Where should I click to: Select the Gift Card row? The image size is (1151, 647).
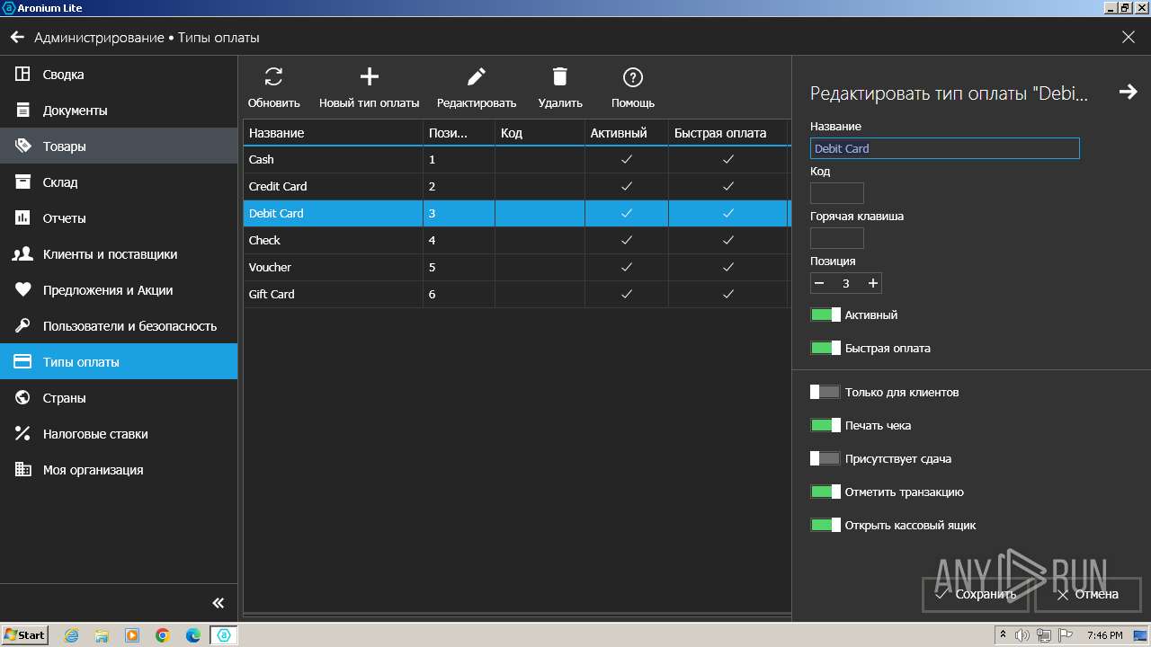tap(517, 294)
